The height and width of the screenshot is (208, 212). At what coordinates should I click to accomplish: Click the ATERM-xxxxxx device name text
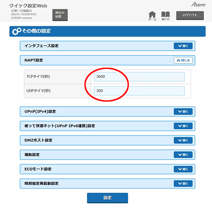point(22,18)
